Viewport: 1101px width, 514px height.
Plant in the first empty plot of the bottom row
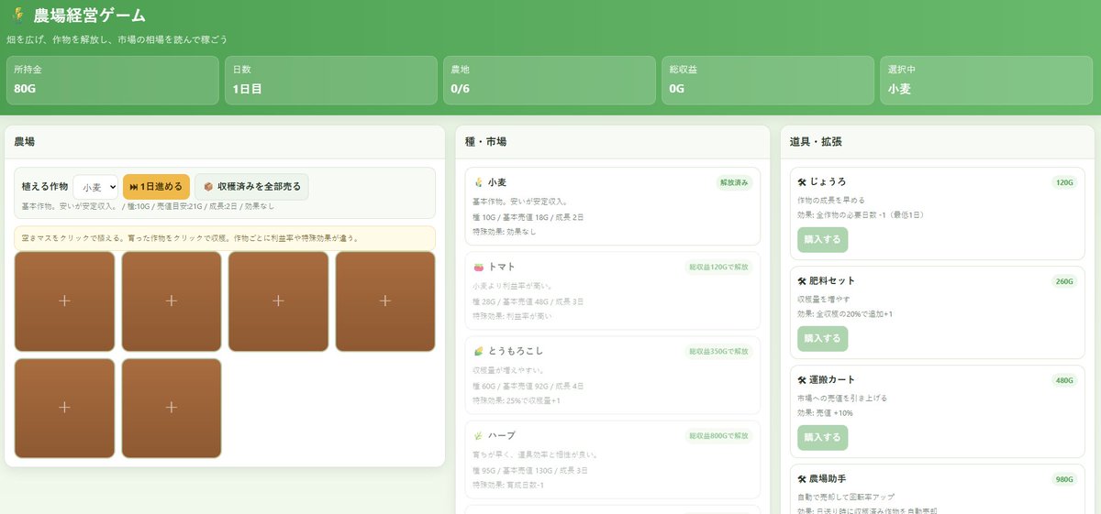point(64,408)
